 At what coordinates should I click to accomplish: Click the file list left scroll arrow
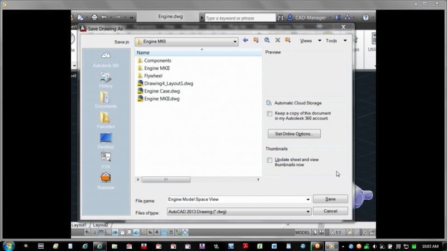click(x=138, y=180)
